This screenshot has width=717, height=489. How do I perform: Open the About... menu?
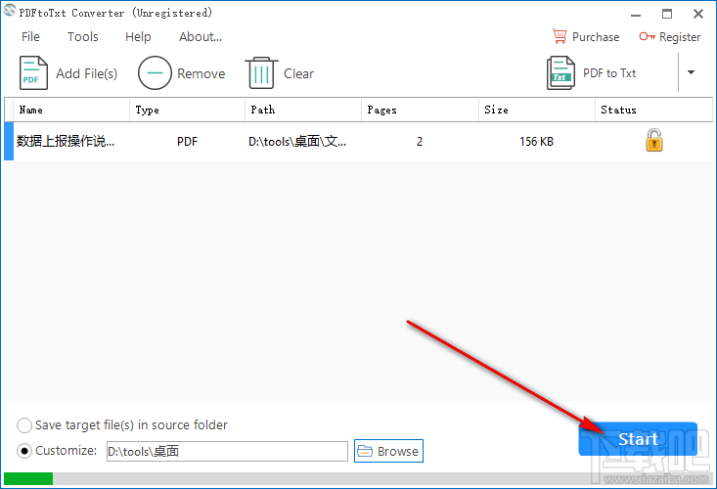201,36
